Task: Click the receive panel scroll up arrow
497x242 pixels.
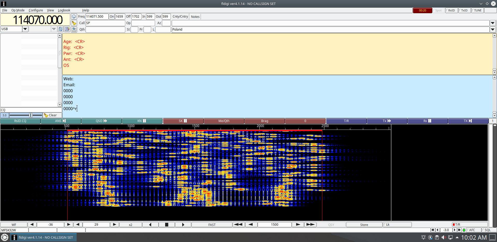Action: pyautogui.click(x=494, y=36)
